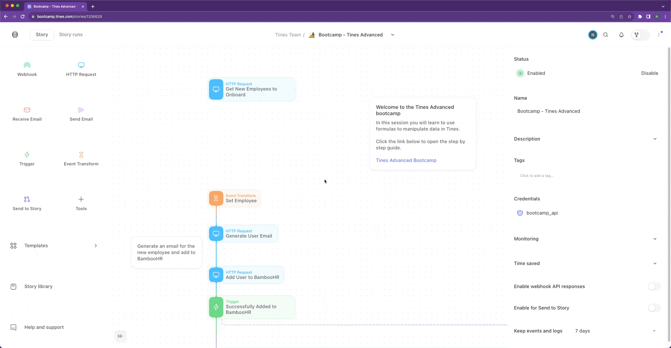Bookmark the page with star icon
This screenshot has width=671, height=348.
pyautogui.click(x=629, y=16)
